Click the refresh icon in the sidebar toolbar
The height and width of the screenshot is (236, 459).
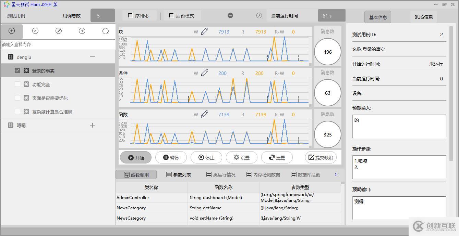pyautogui.click(x=105, y=31)
